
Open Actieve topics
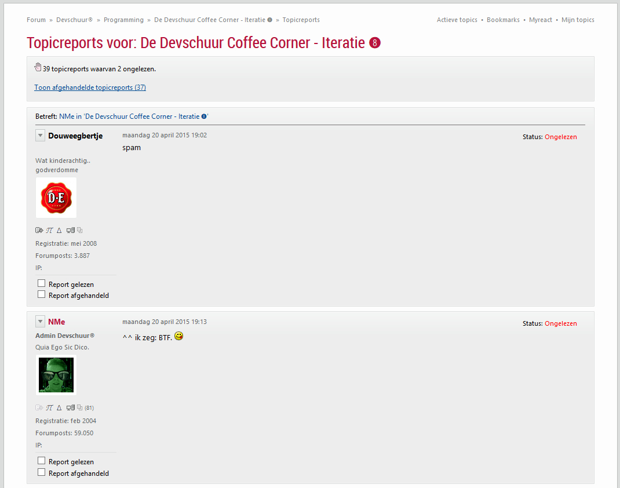[x=457, y=20]
